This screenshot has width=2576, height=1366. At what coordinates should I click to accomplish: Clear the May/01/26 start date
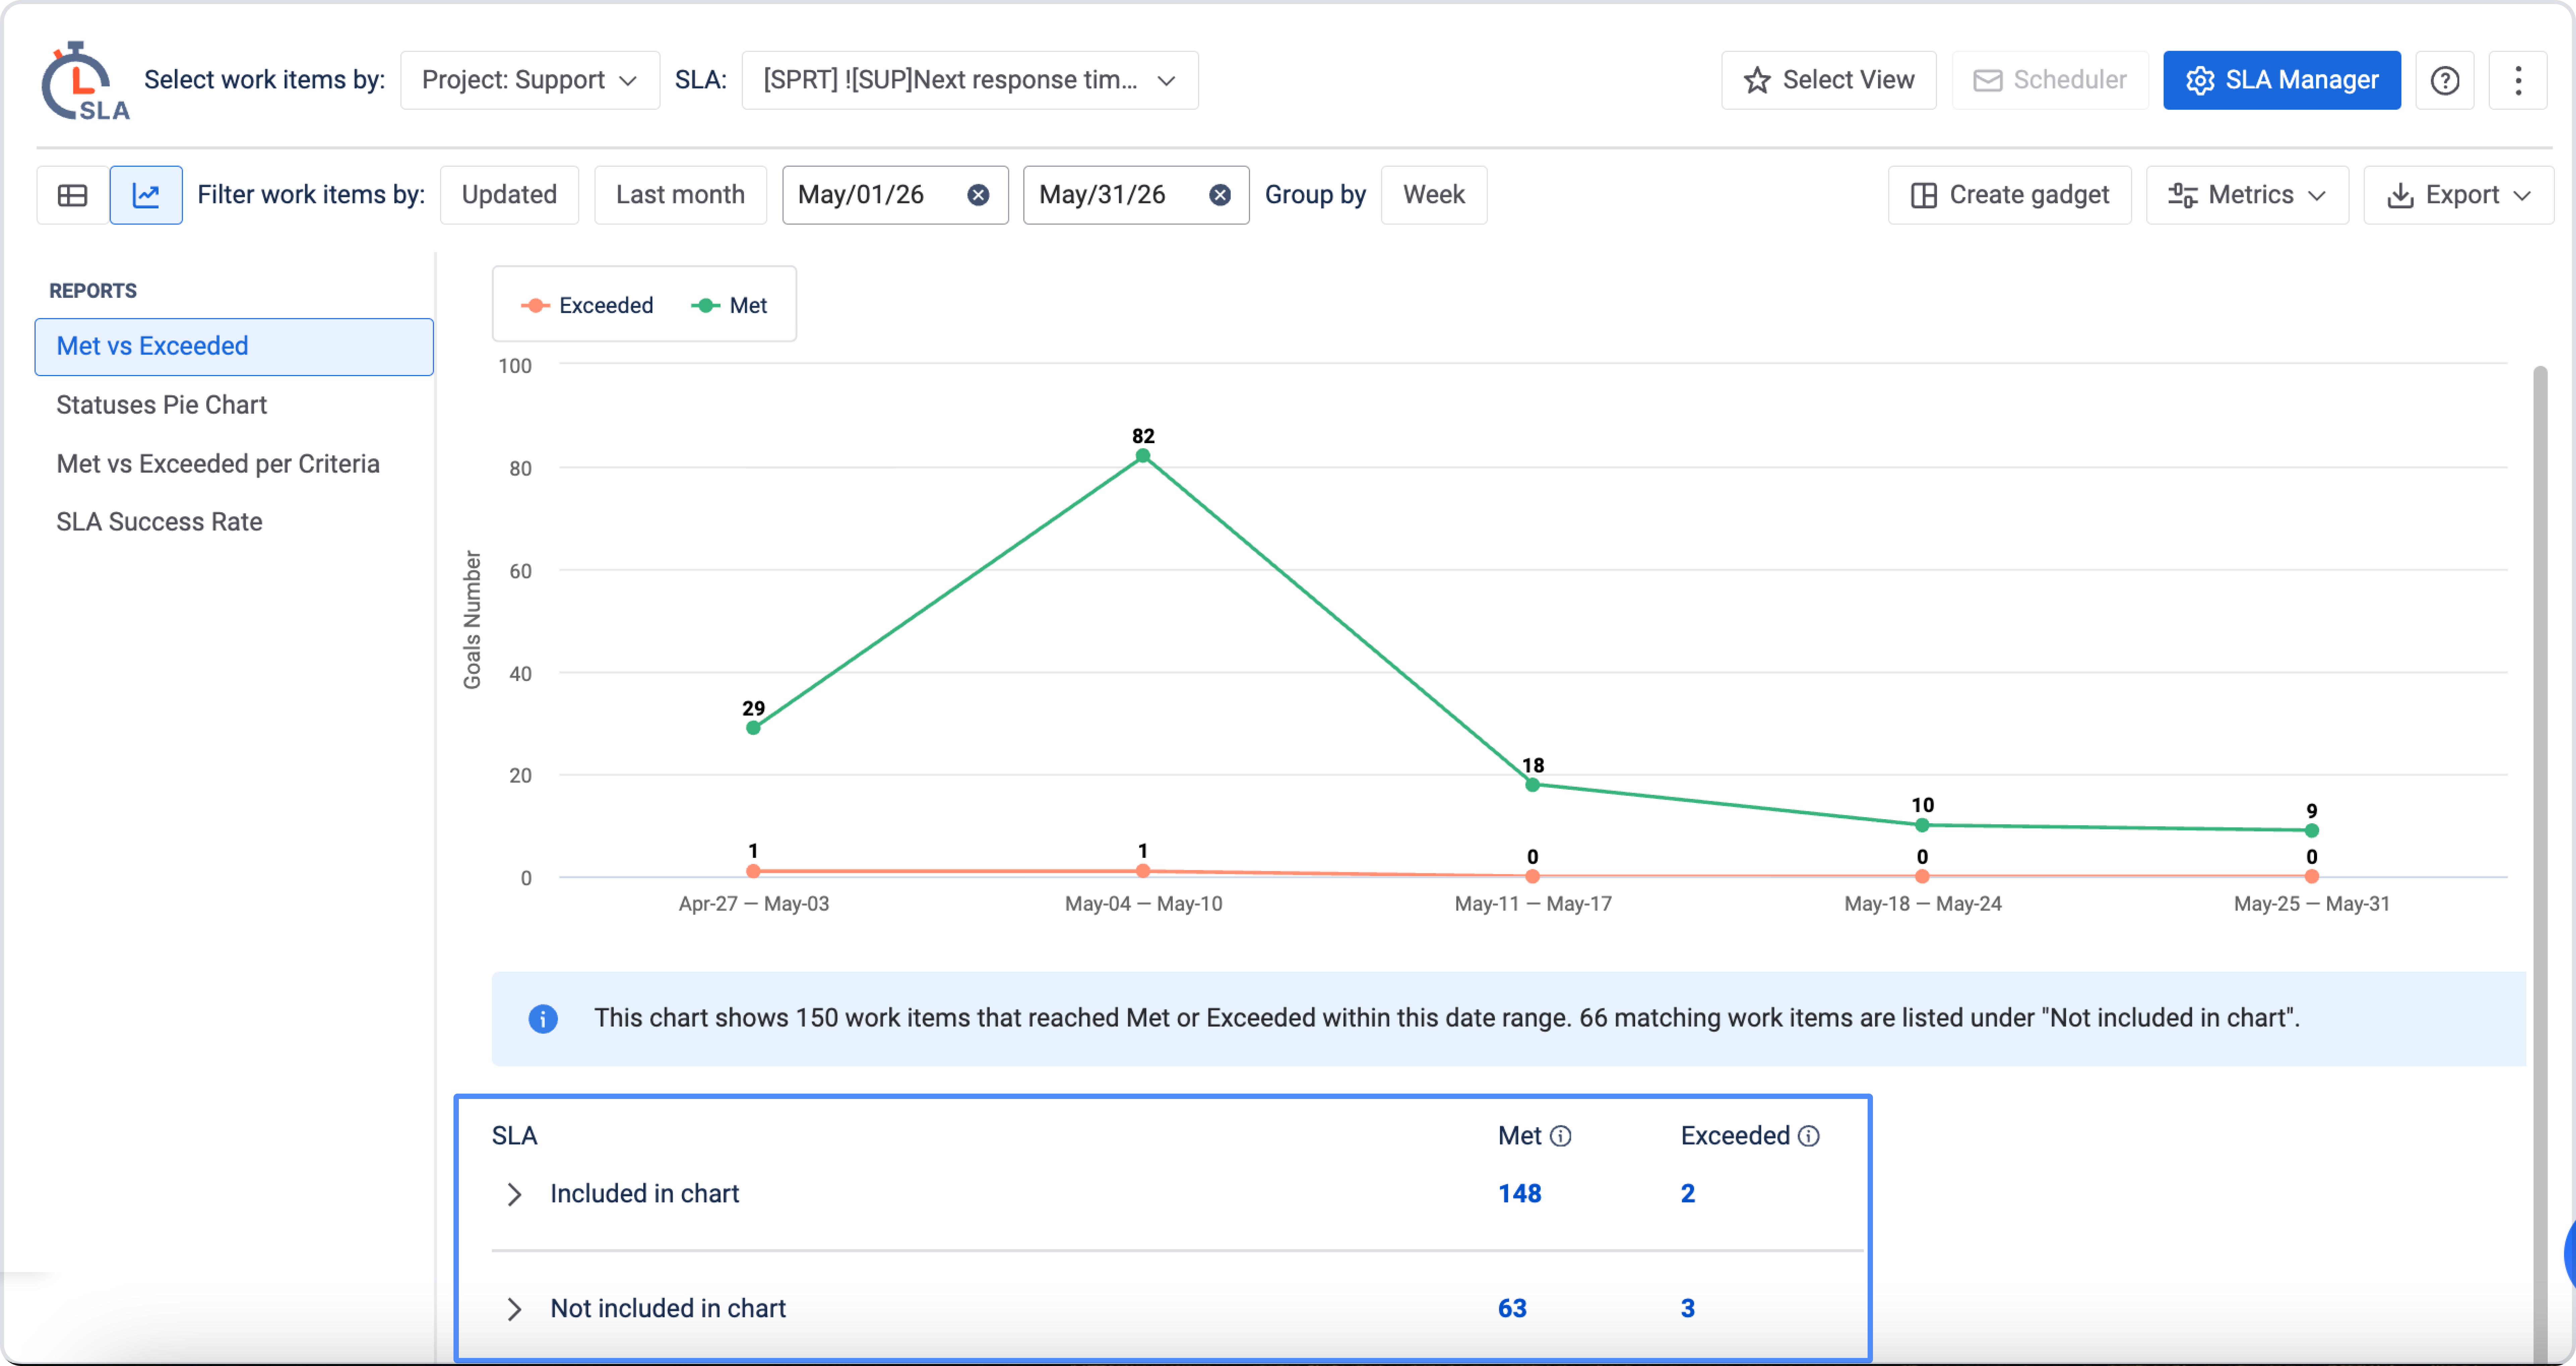978,195
